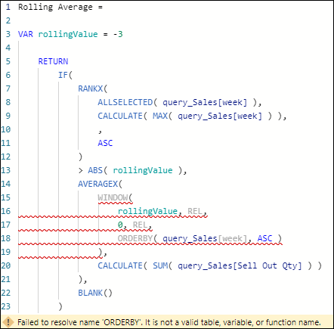This screenshot has width=334, height=329.
Task: Click the REL keyword on line 17
Action: tap(140, 225)
